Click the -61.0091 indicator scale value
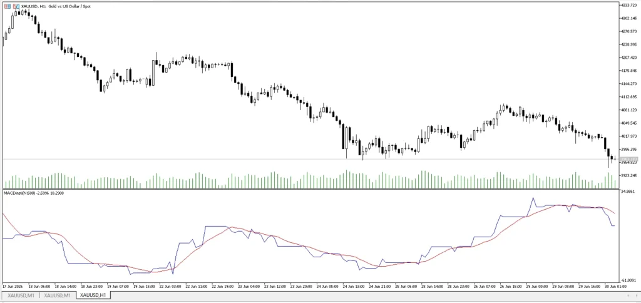This screenshot has width=641, height=303. (x=629, y=280)
